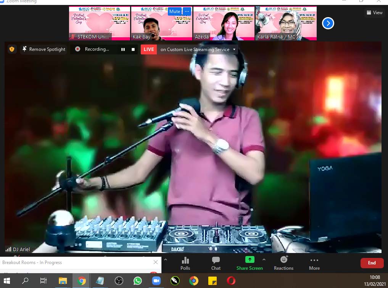This screenshot has height=288, width=388.
Task: Click signal strength icon beside DJ Ariel
Action: (8, 249)
